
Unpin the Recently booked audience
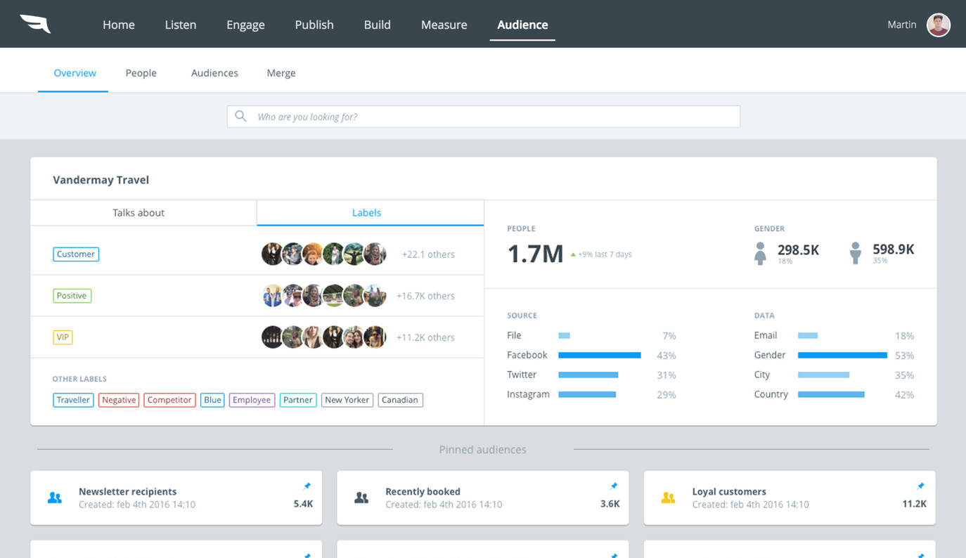click(614, 486)
